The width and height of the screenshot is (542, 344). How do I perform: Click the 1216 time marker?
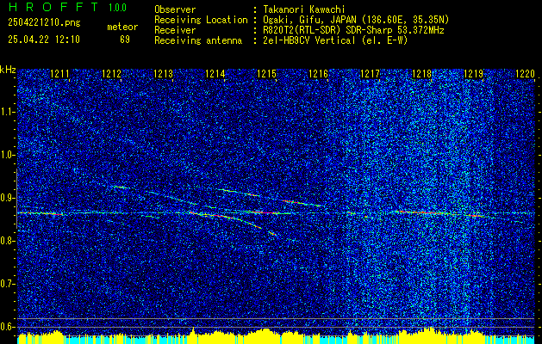(318, 73)
